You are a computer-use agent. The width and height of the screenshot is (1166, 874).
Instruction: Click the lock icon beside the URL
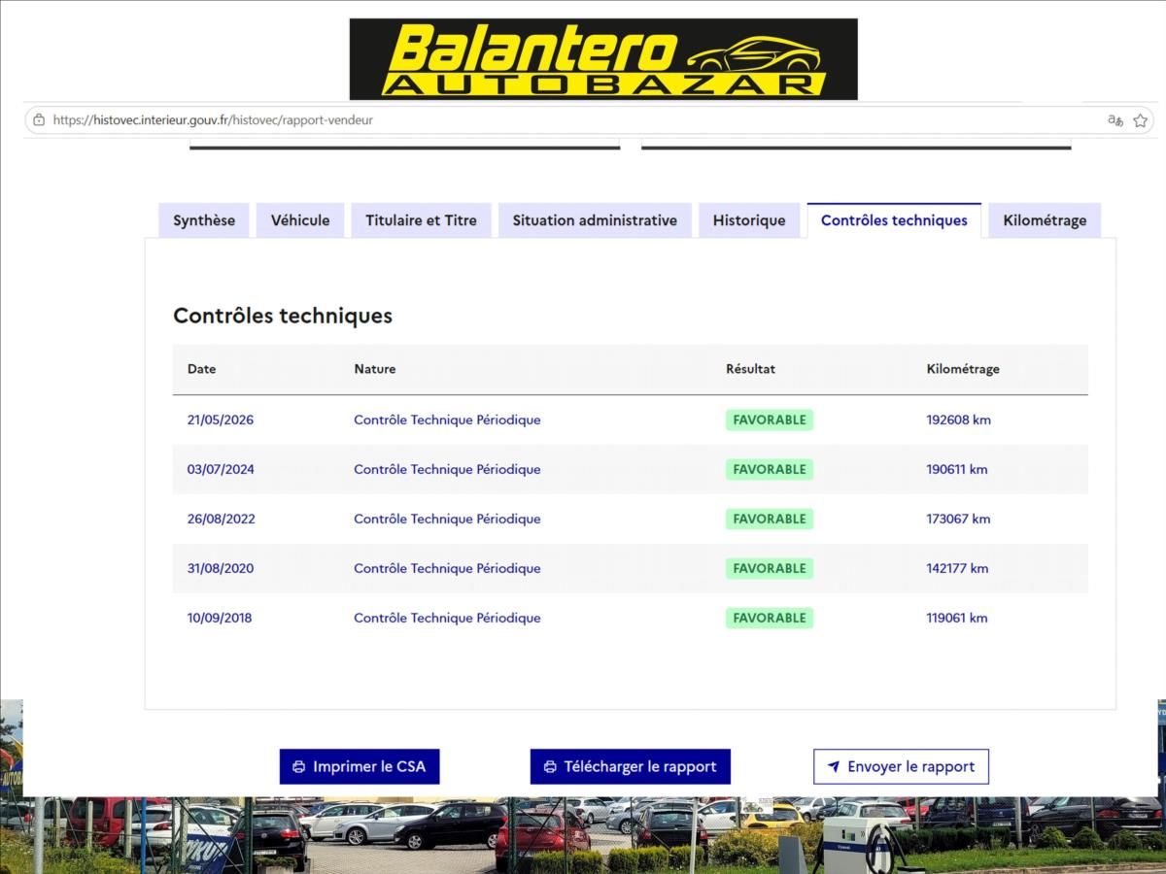click(x=39, y=120)
